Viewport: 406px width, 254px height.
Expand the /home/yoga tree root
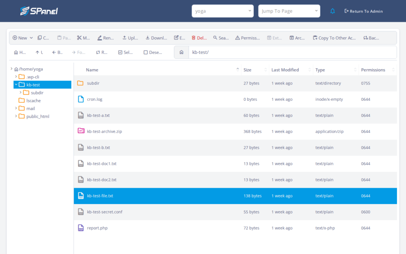point(11,69)
